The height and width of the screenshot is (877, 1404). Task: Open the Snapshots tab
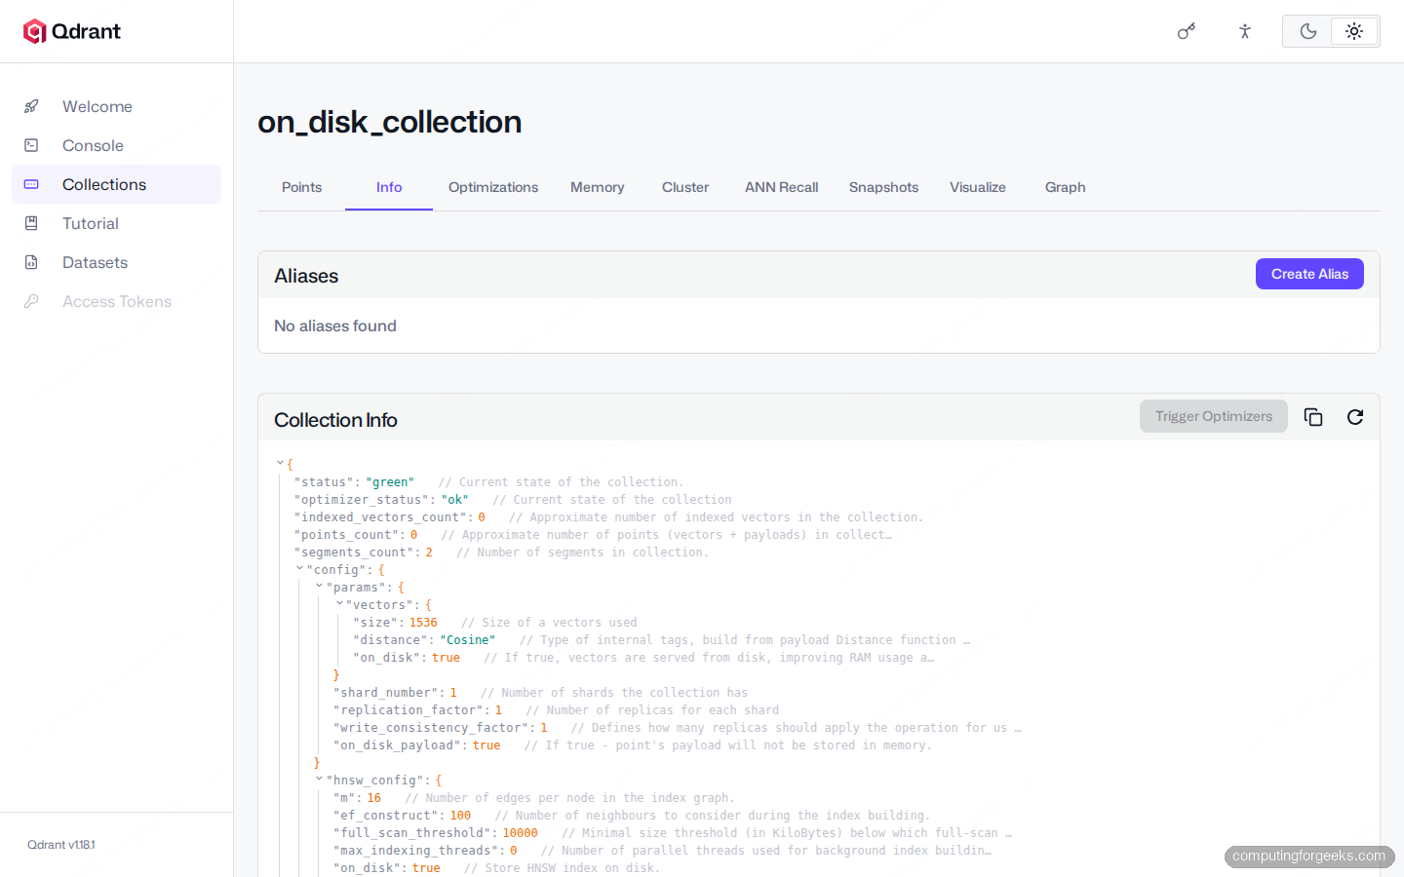click(x=883, y=187)
